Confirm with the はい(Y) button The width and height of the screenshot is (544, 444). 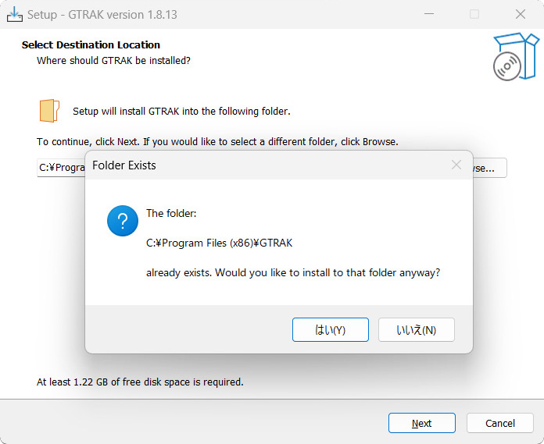pos(331,330)
